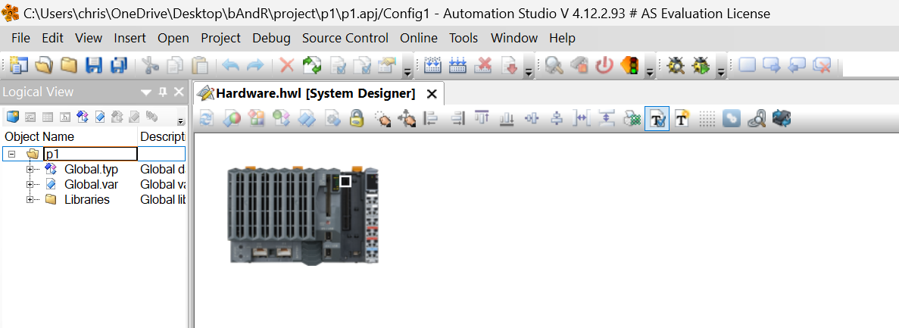Image resolution: width=899 pixels, height=328 pixels.
Task: Open overflow arrow after transfer icon
Action: coord(529,72)
